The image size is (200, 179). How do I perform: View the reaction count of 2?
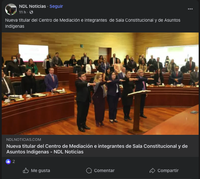pos(13,162)
